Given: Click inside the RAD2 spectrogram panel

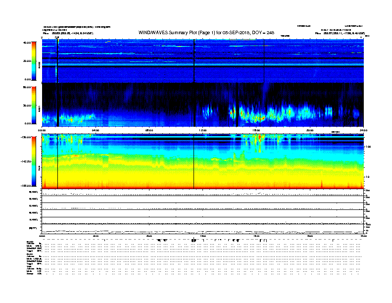Looking at the screenshot, I should 203,61.
